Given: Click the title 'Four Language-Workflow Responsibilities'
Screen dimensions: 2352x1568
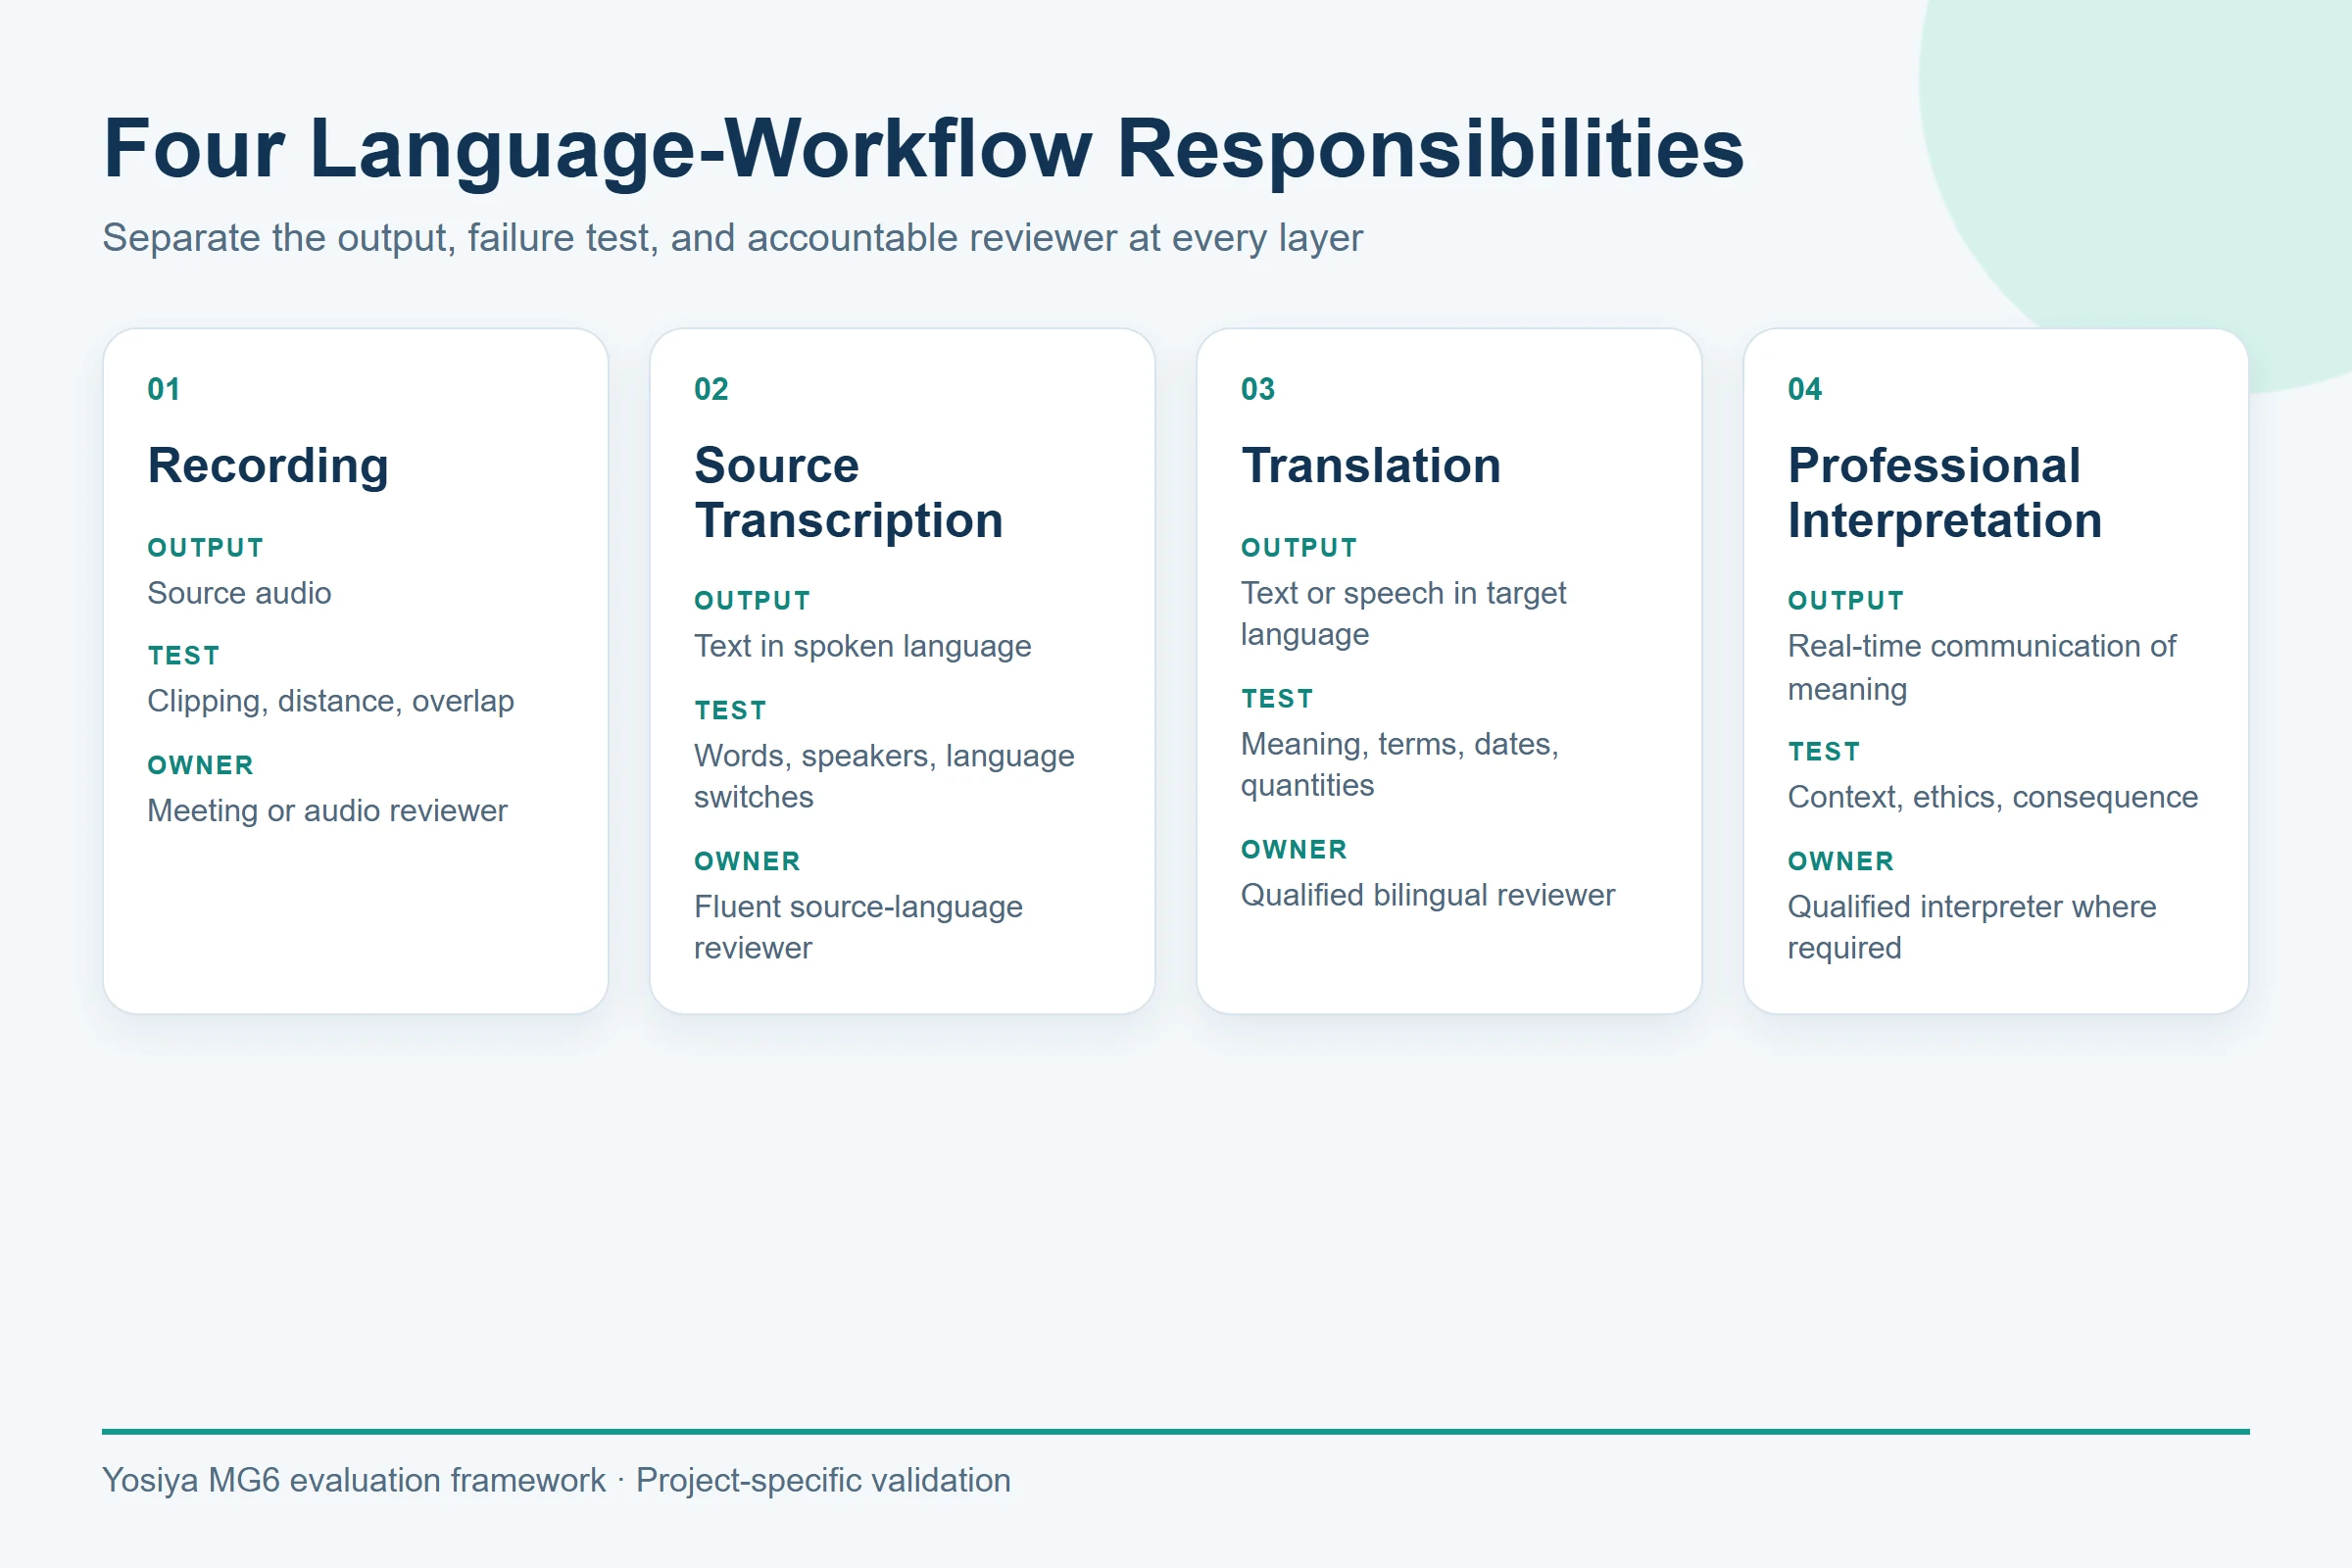Looking at the screenshot, I should pos(924,150).
